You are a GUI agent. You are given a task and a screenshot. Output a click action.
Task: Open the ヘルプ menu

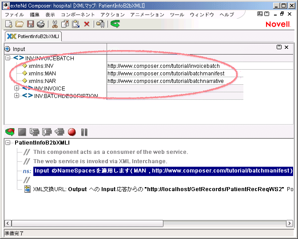point(227,15)
